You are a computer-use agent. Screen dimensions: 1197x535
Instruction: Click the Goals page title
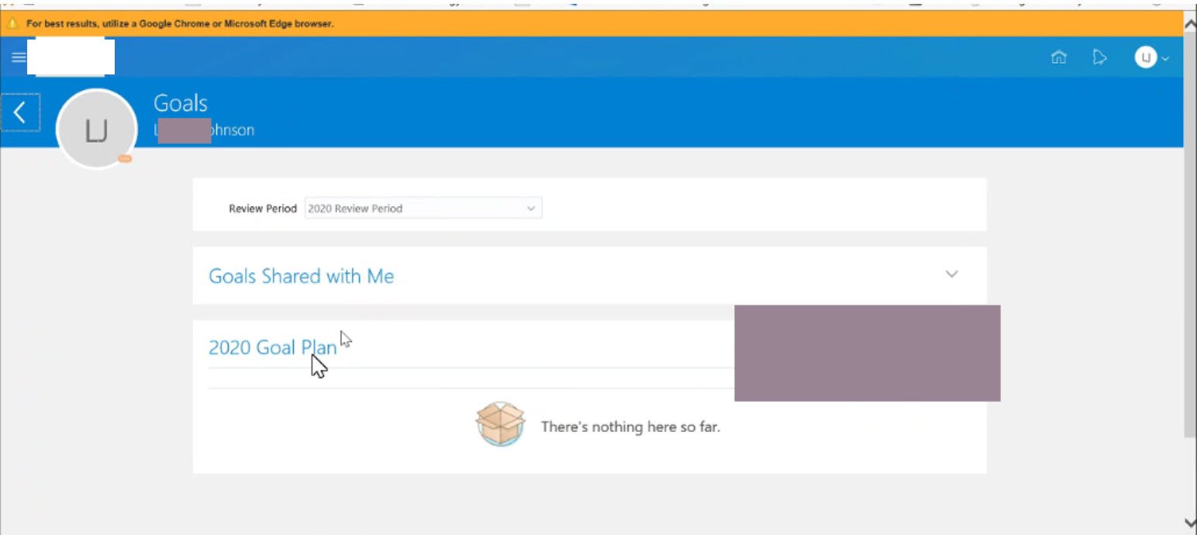tap(181, 102)
